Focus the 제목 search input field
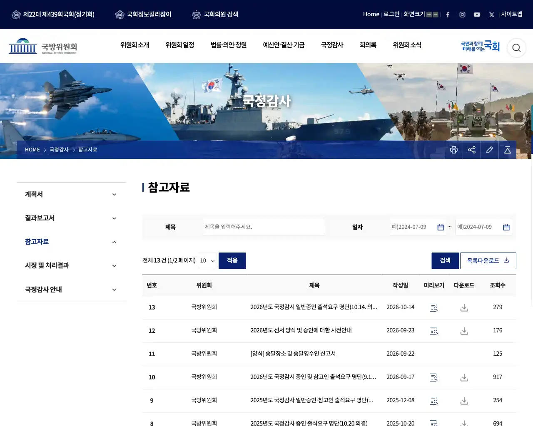Viewport: 533px width, 426px height. 264,227
